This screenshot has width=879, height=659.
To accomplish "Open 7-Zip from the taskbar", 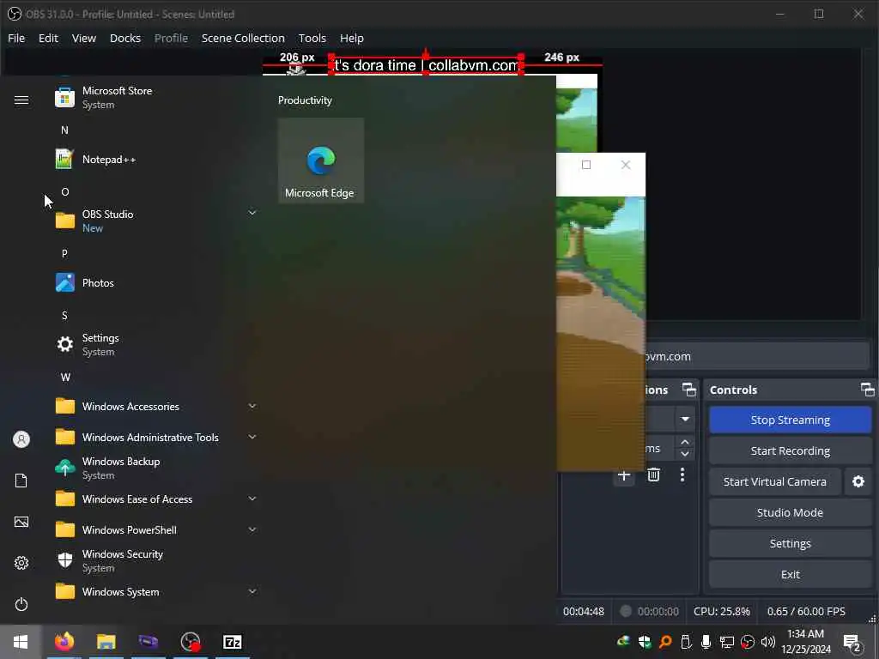I will click(x=232, y=642).
